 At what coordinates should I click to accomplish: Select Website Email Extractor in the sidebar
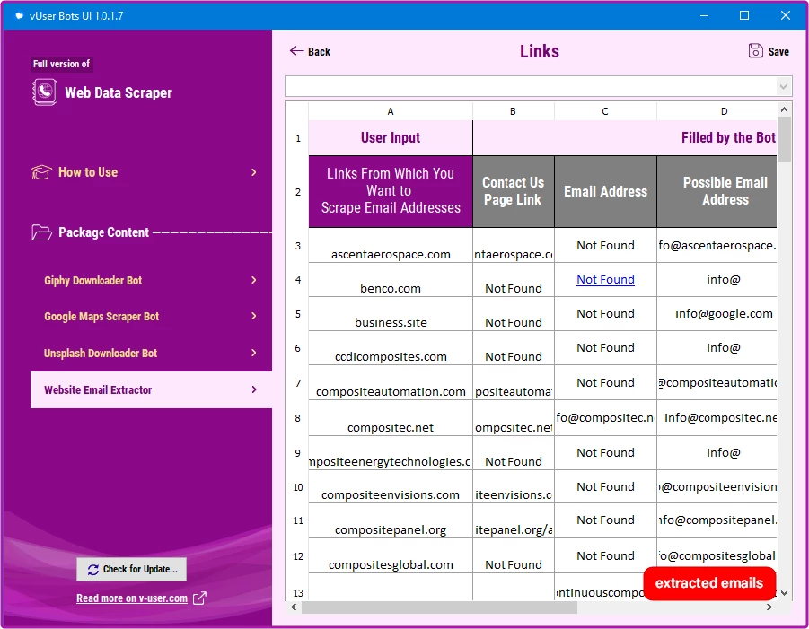[x=151, y=389]
